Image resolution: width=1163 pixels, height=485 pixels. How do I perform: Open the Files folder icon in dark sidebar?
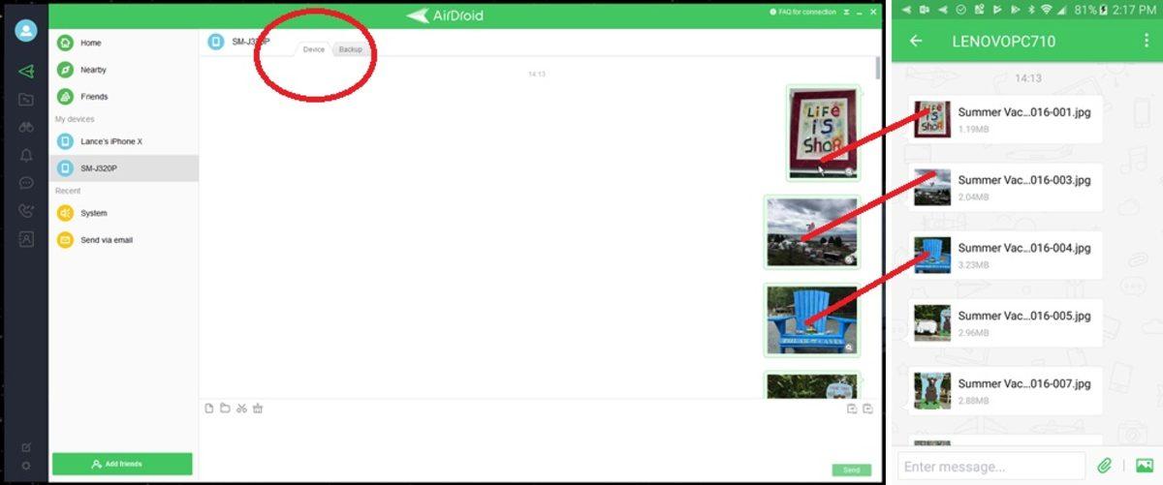point(26,99)
